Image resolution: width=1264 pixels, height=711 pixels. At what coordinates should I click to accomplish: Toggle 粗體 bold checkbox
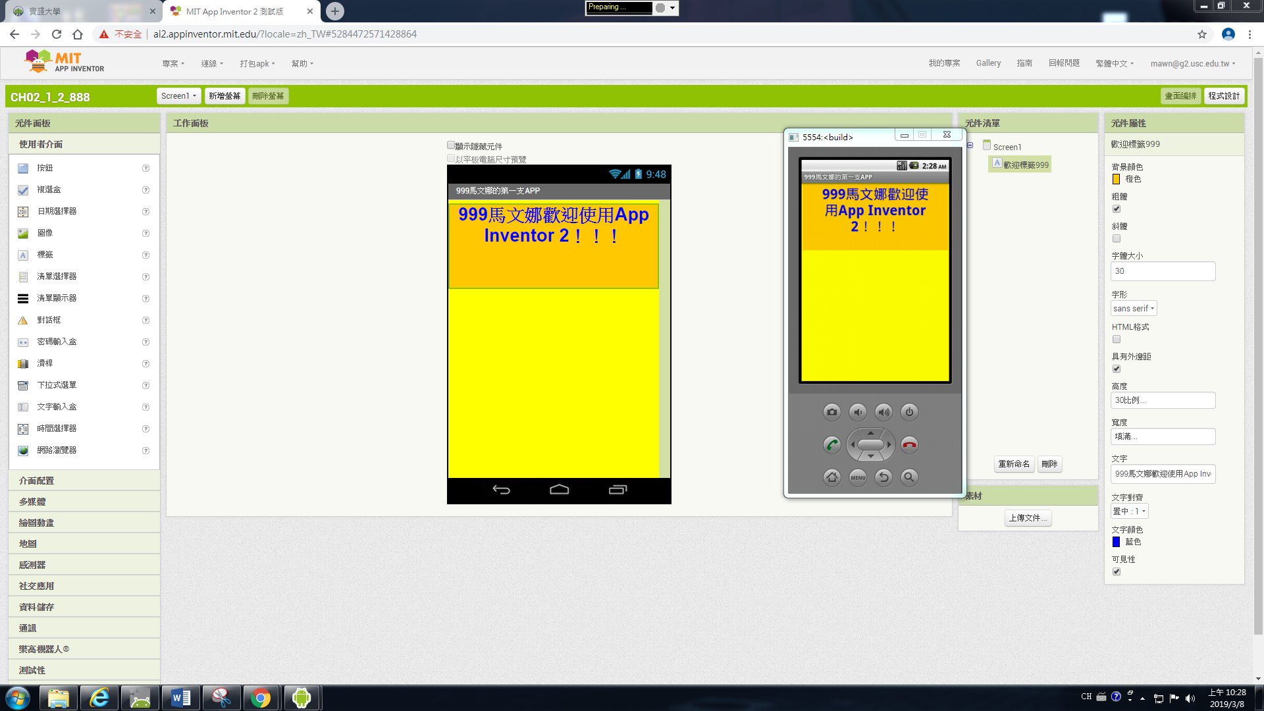(1117, 209)
